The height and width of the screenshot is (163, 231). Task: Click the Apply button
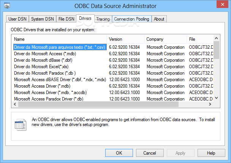(180, 153)
